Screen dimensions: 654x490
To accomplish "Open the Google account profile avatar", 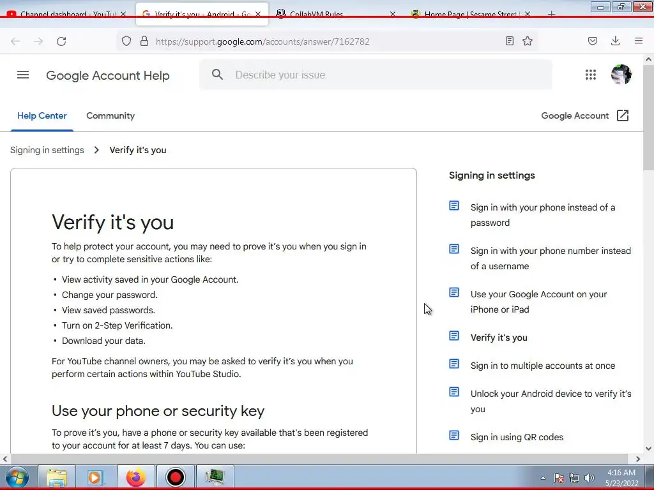I will [621, 75].
